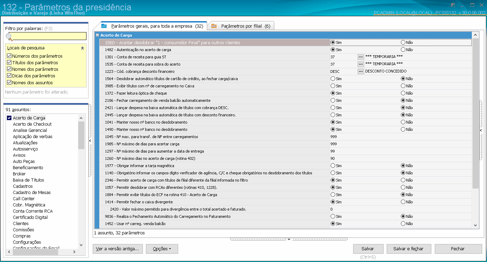Toggle Nomes dos parâmetros checkbox

(x=9, y=69)
